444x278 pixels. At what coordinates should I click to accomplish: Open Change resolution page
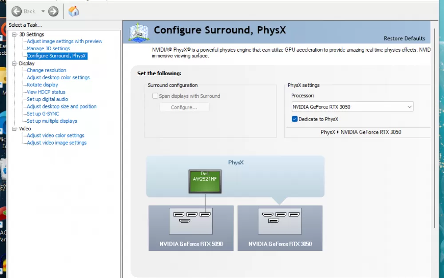[47, 70]
